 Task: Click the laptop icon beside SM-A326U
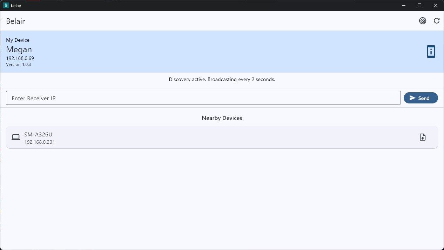click(x=16, y=137)
